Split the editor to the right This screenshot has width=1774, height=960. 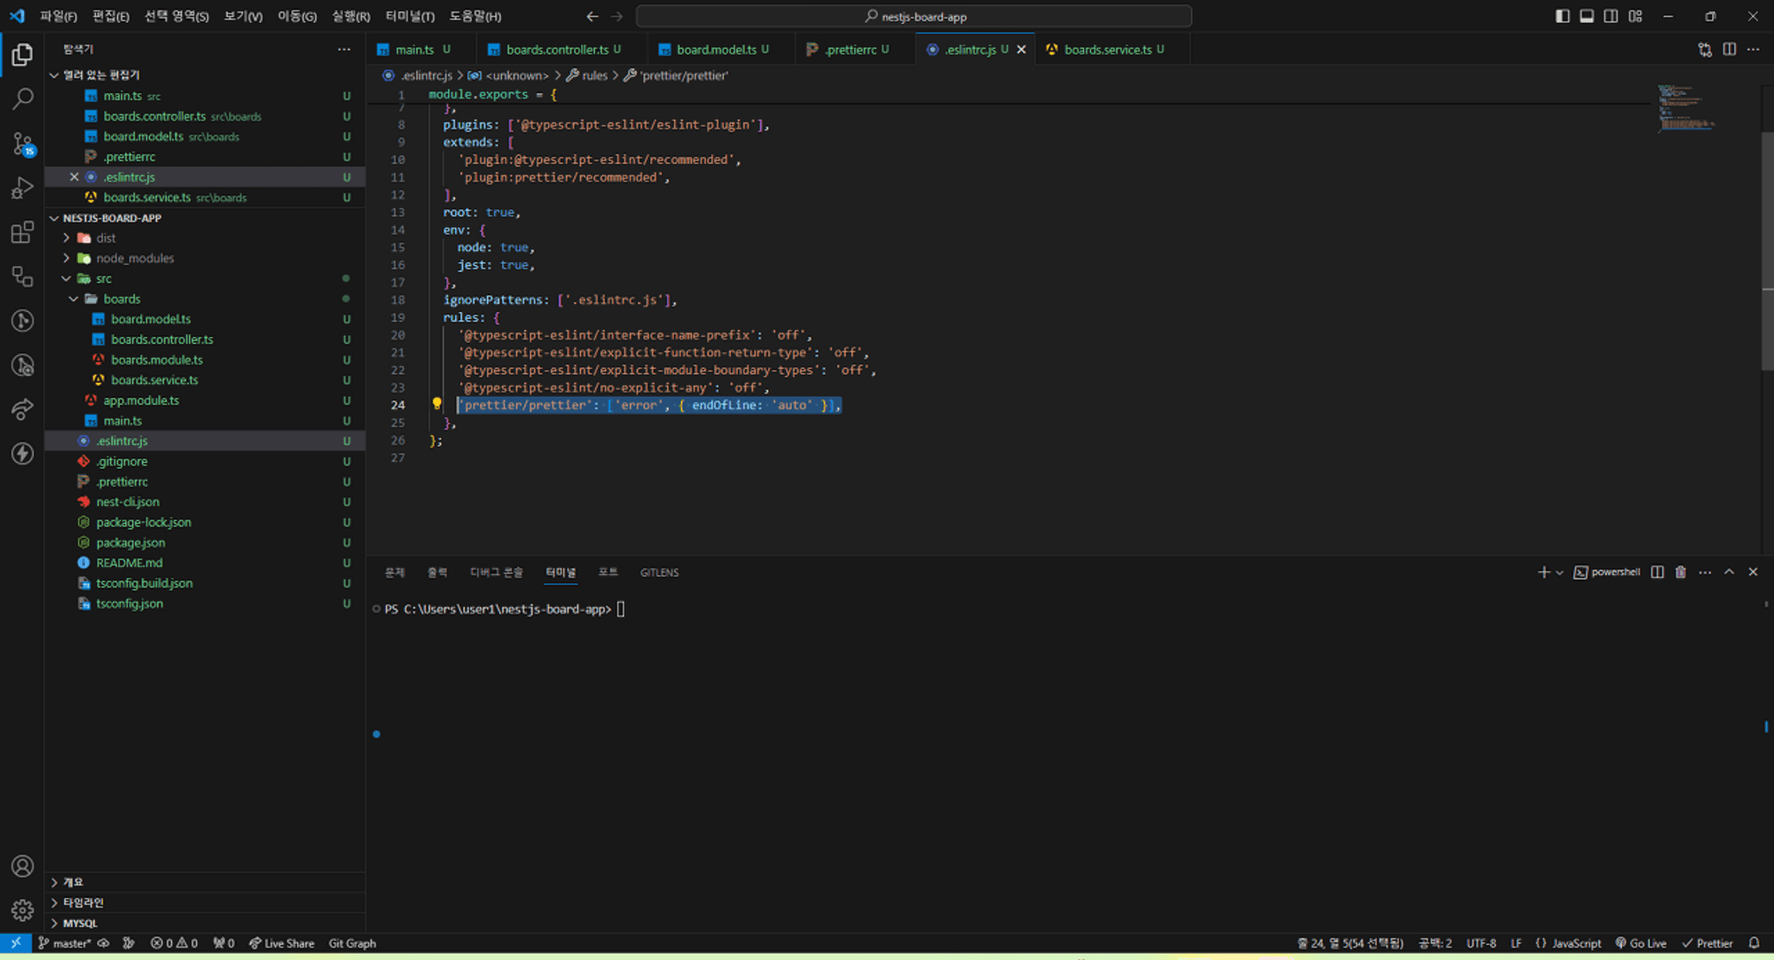coord(1729,50)
